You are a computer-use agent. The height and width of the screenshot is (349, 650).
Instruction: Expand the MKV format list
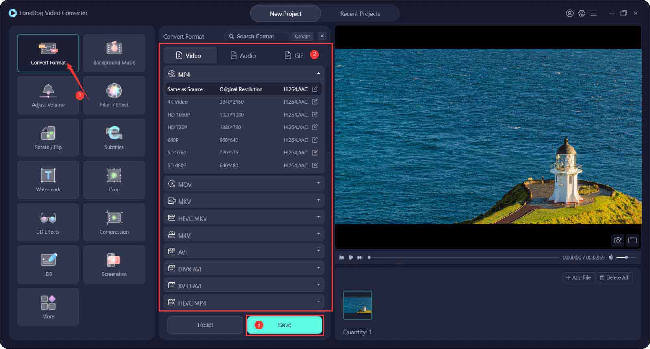pyautogui.click(x=244, y=202)
